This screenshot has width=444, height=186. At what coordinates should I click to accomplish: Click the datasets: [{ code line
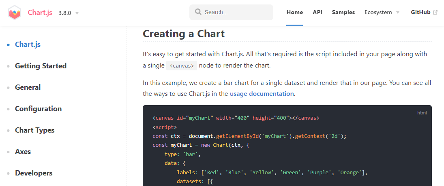pyautogui.click(x=195, y=182)
